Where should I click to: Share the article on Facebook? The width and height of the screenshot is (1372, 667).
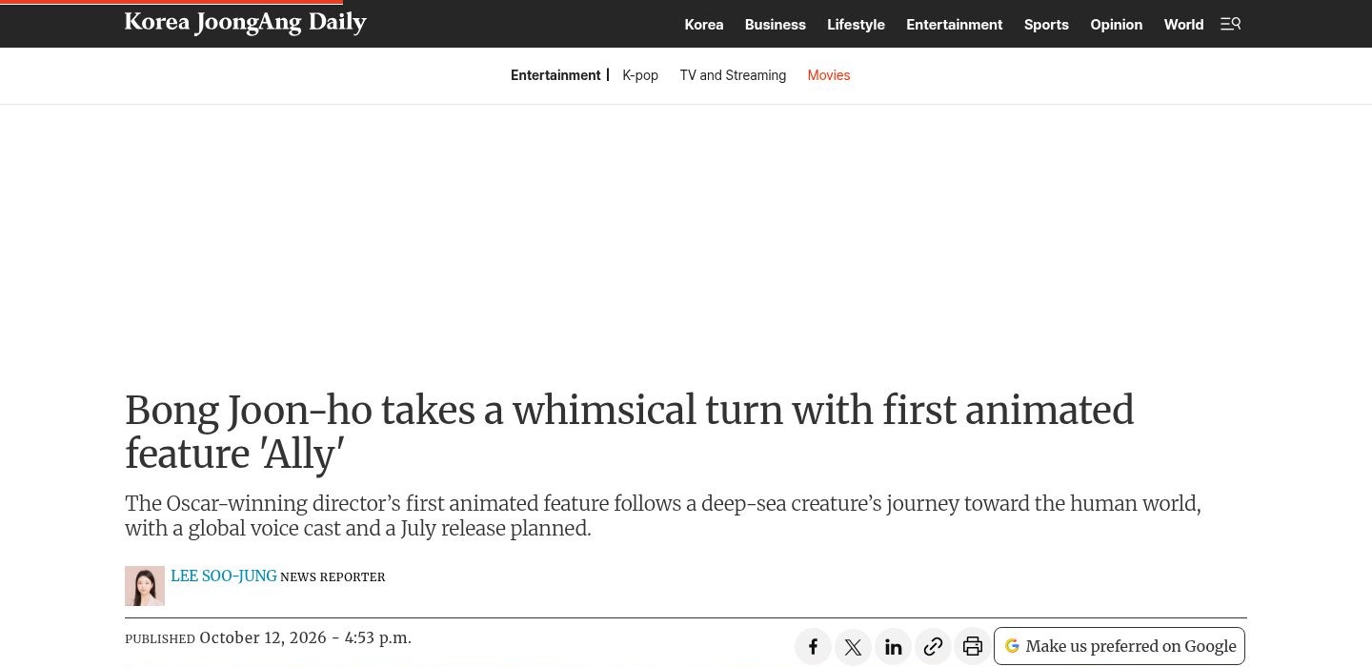813,647
